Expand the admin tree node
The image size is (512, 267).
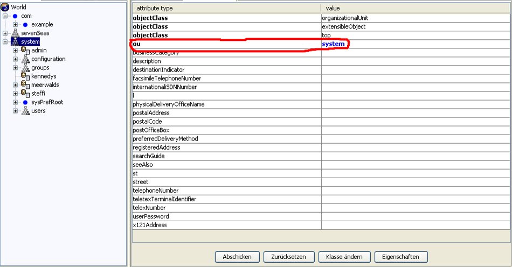click(15, 51)
